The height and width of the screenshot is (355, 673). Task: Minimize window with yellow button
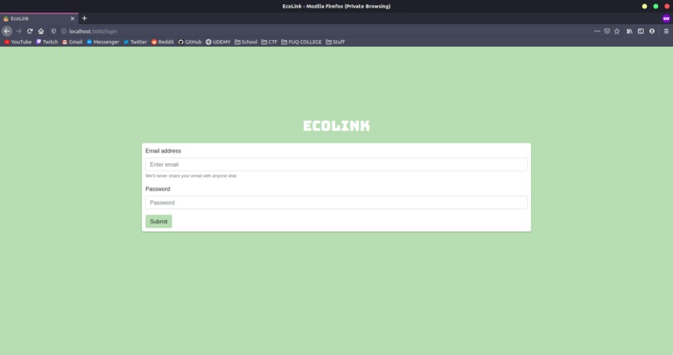coord(645,7)
